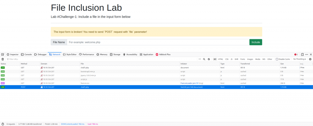Clear network log with trash icon
Screen dimensions: 313x126
click(3, 59)
